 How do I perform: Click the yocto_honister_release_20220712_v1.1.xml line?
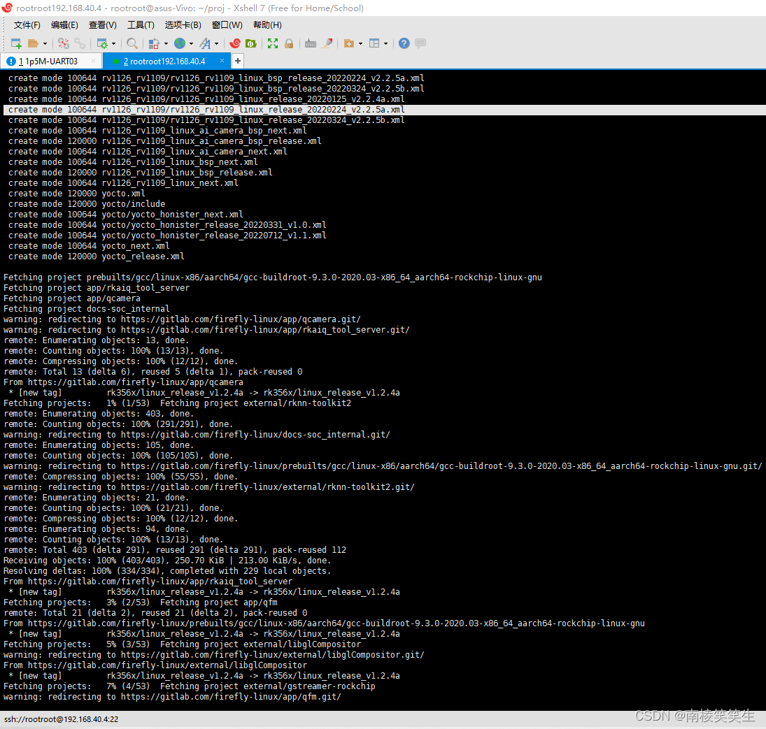point(167,236)
